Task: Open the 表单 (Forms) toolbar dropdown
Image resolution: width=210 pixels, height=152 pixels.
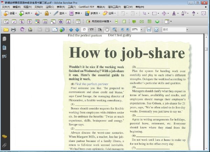Action: click(x=76, y=13)
